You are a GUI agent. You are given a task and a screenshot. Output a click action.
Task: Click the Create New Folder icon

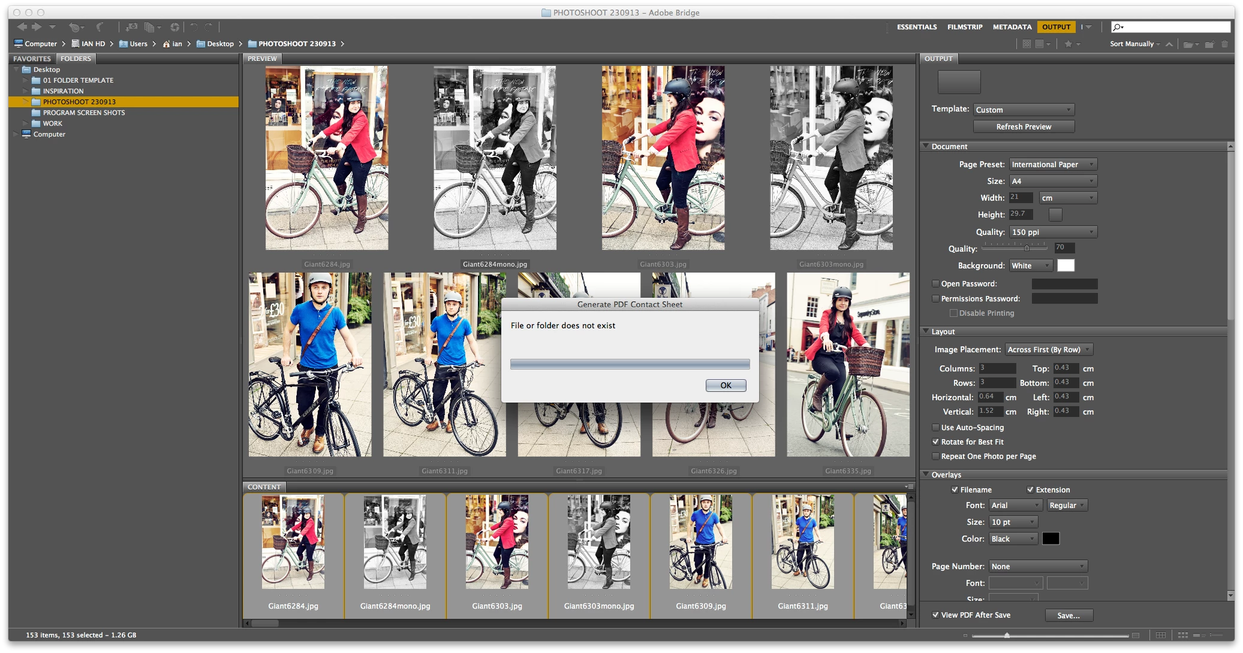click(1209, 44)
